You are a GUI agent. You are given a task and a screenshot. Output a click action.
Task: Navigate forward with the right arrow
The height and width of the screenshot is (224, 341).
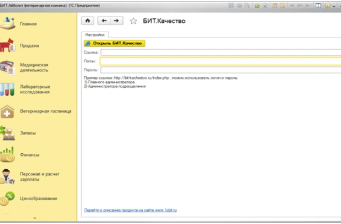coord(116,21)
